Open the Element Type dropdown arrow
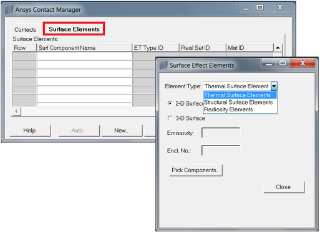Viewport: 320px width, 232px height. click(x=274, y=86)
